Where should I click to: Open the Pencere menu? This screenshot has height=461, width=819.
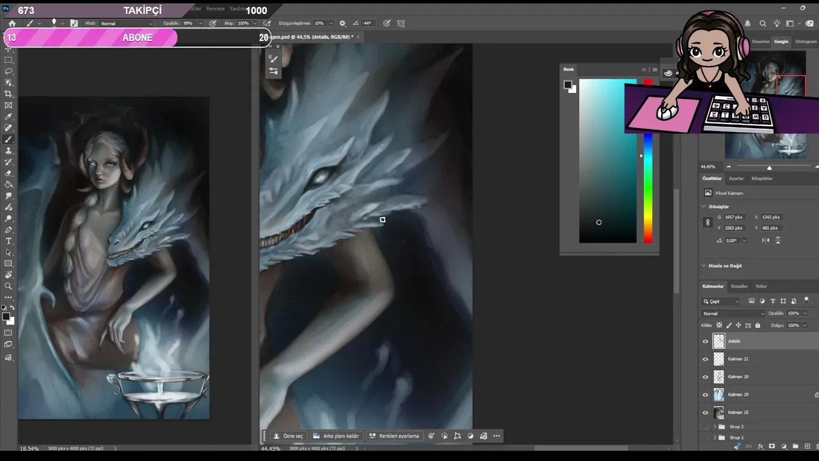[215, 9]
